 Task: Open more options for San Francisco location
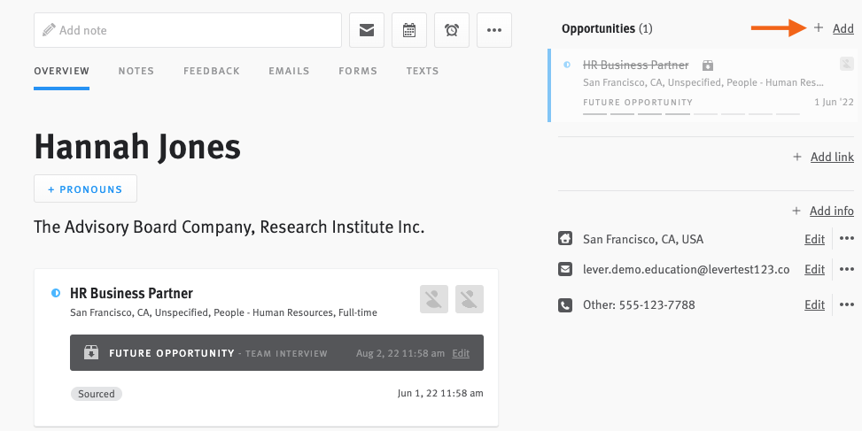pos(847,238)
